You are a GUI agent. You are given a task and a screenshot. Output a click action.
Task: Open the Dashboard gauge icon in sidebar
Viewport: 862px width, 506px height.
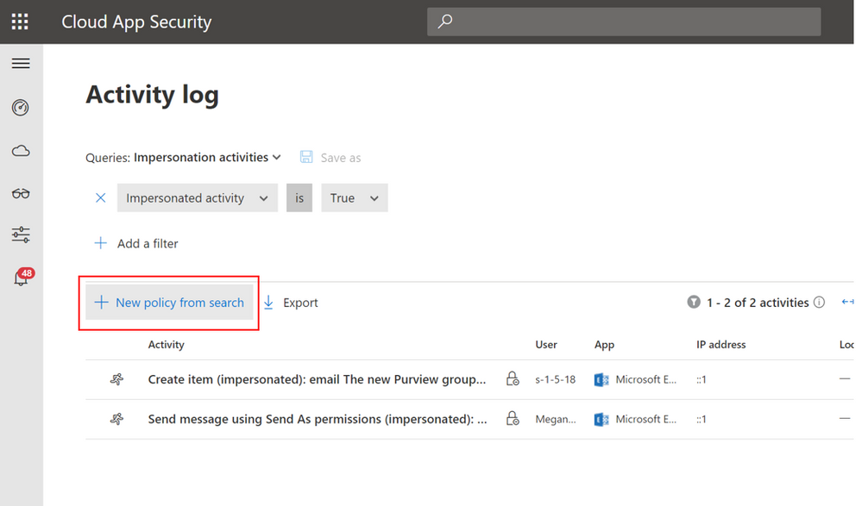21,108
